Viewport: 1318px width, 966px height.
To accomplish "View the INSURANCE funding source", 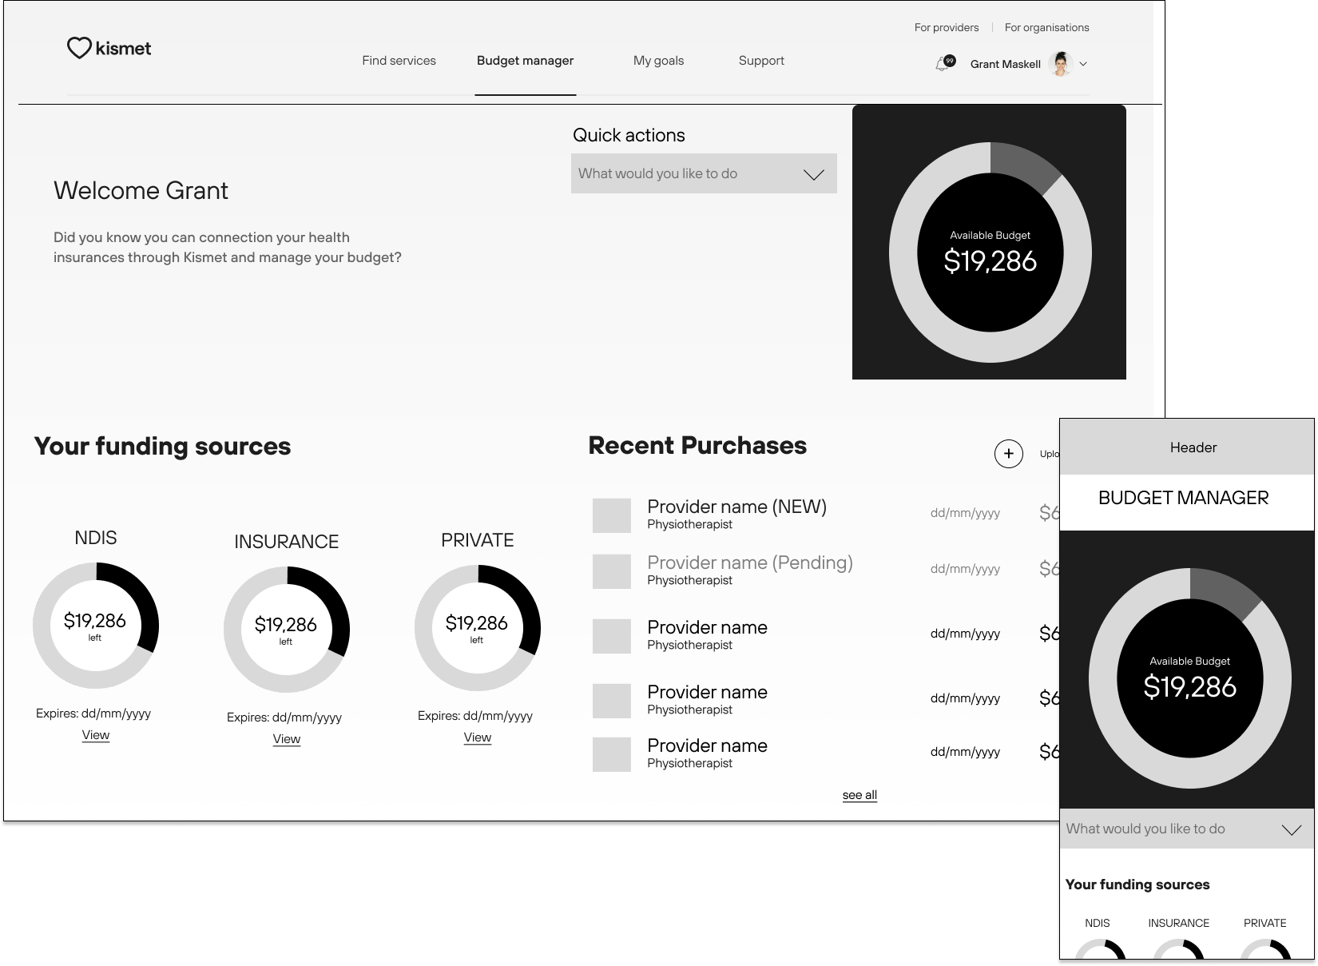I will (286, 739).
